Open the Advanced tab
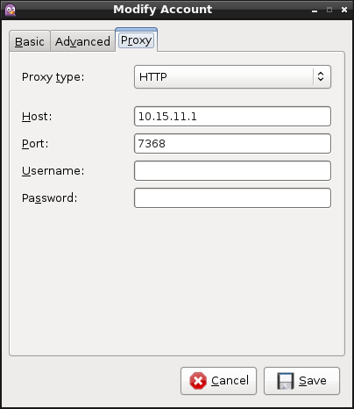 (x=82, y=41)
